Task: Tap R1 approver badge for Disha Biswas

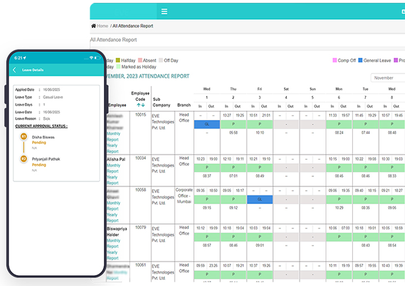Action: 24,136
